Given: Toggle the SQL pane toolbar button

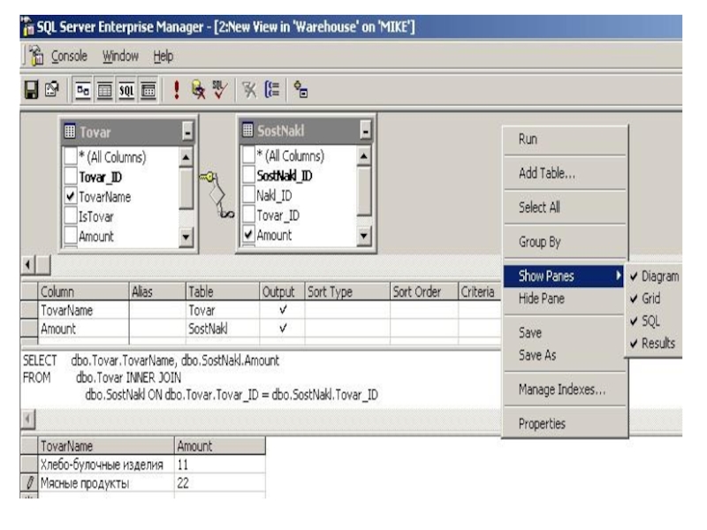Looking at the screenshot, I should pos(125,88).
